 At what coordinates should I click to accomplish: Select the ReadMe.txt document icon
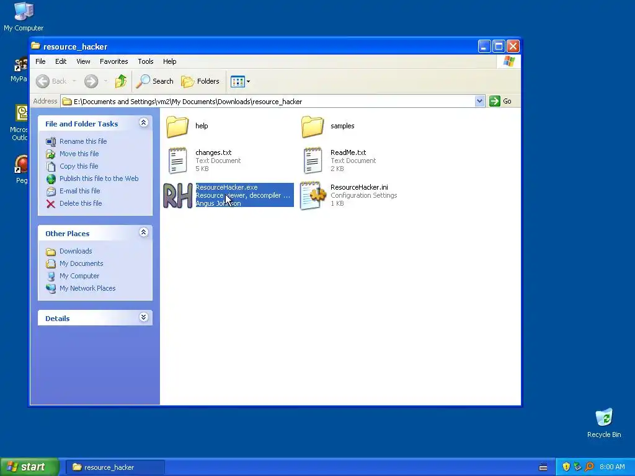pos(313,161)
